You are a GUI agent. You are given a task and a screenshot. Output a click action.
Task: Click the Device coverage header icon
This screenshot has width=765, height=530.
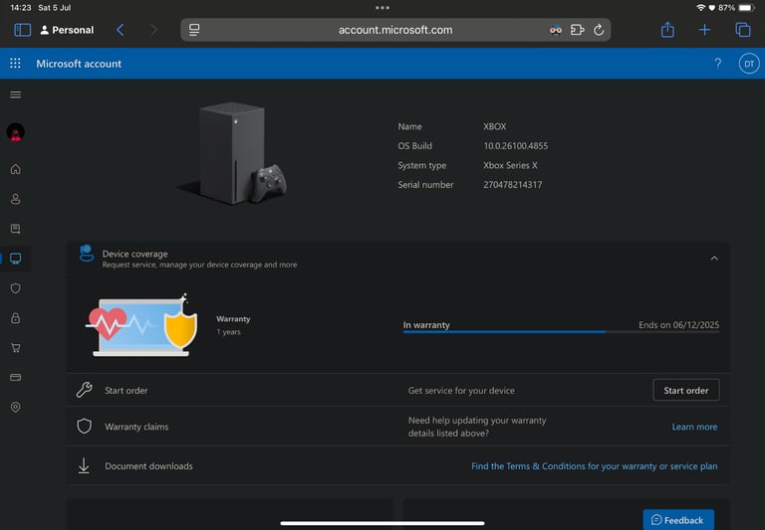click(x=87, y=254)
